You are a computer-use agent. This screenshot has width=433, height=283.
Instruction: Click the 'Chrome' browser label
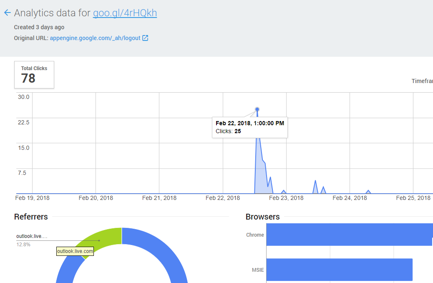tap(255, 235)
